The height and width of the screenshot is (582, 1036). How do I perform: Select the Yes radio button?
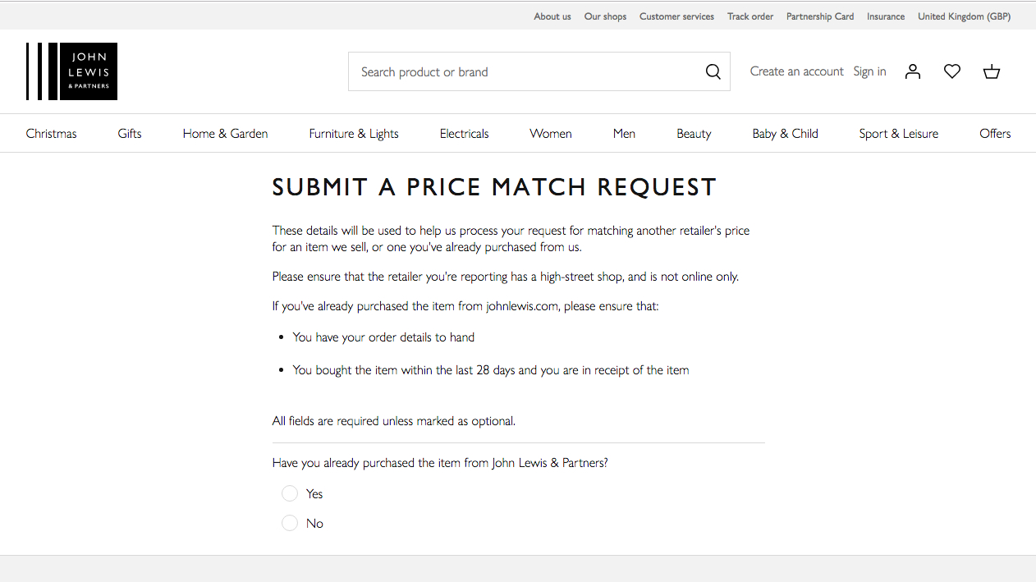(x=290, y=493)
